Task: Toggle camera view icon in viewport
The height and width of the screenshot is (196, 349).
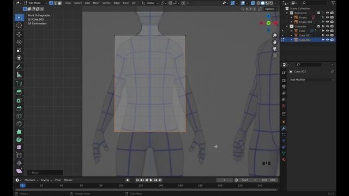Action: (x=275, y=49)
